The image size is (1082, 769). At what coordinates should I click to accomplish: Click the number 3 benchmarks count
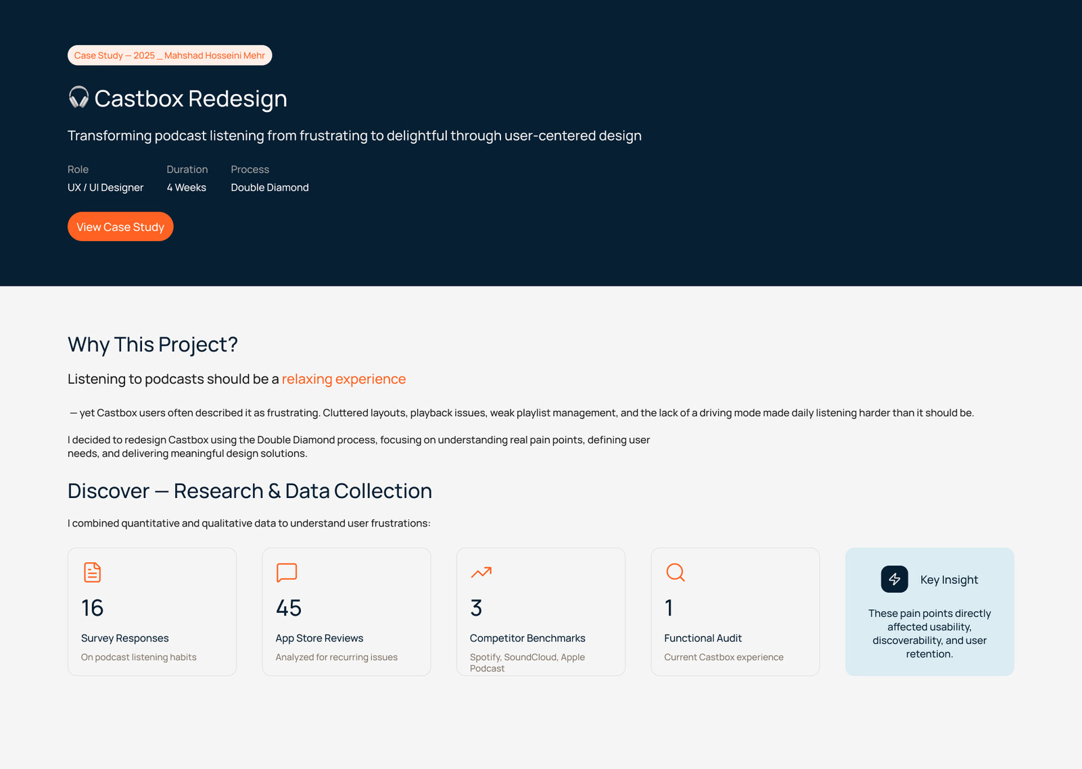(476, 608)
